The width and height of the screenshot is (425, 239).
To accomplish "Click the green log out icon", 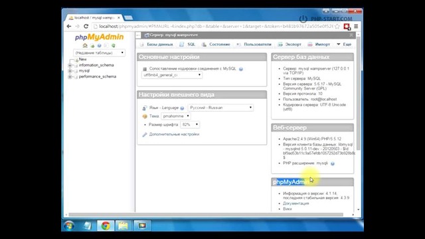I will (x=92, y=46).
